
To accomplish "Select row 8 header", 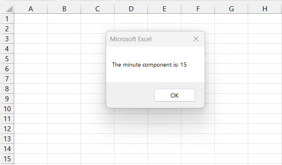I will (7, 89).
